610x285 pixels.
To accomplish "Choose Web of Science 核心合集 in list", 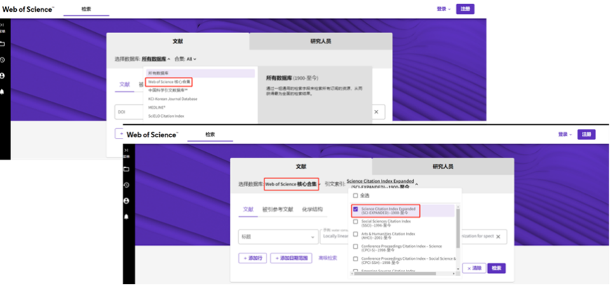I will point(169,82).
